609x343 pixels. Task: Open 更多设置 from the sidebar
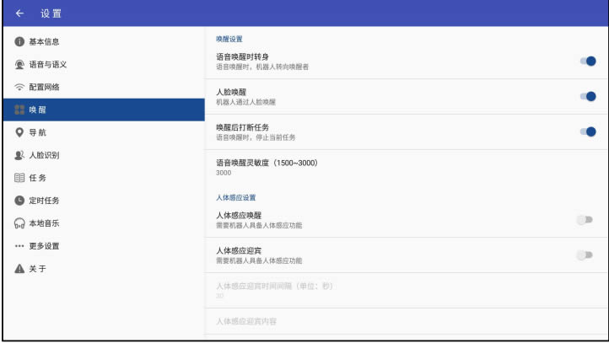click(44, 246)
